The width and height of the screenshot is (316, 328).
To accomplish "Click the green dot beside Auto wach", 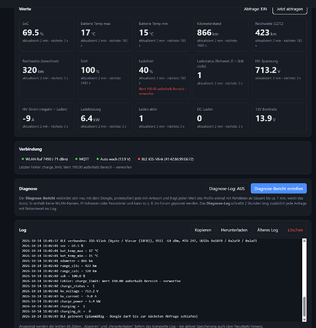I will point(98,159).
